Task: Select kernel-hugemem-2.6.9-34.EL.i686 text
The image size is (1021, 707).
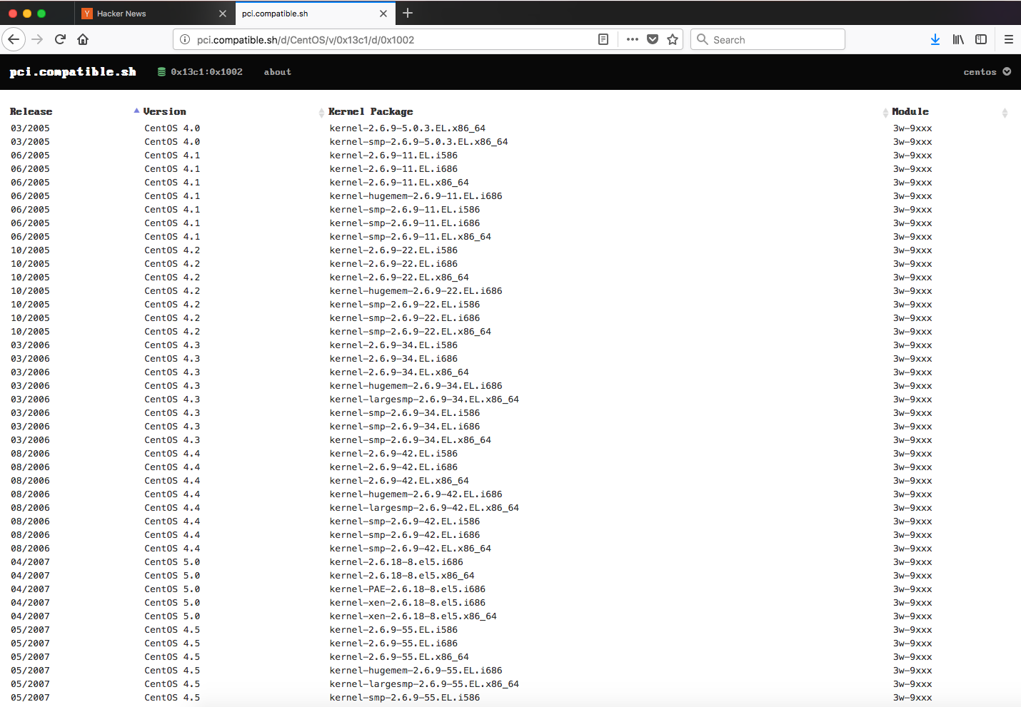Action: (416, 386)
